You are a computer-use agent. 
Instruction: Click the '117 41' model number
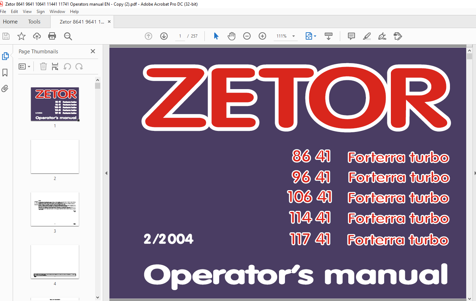tap(310, 239)
